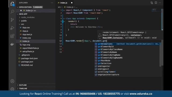Split the editor right
The width and height of the screenshot is (172, 97).
pyautogui.click(x=156, y=3)
